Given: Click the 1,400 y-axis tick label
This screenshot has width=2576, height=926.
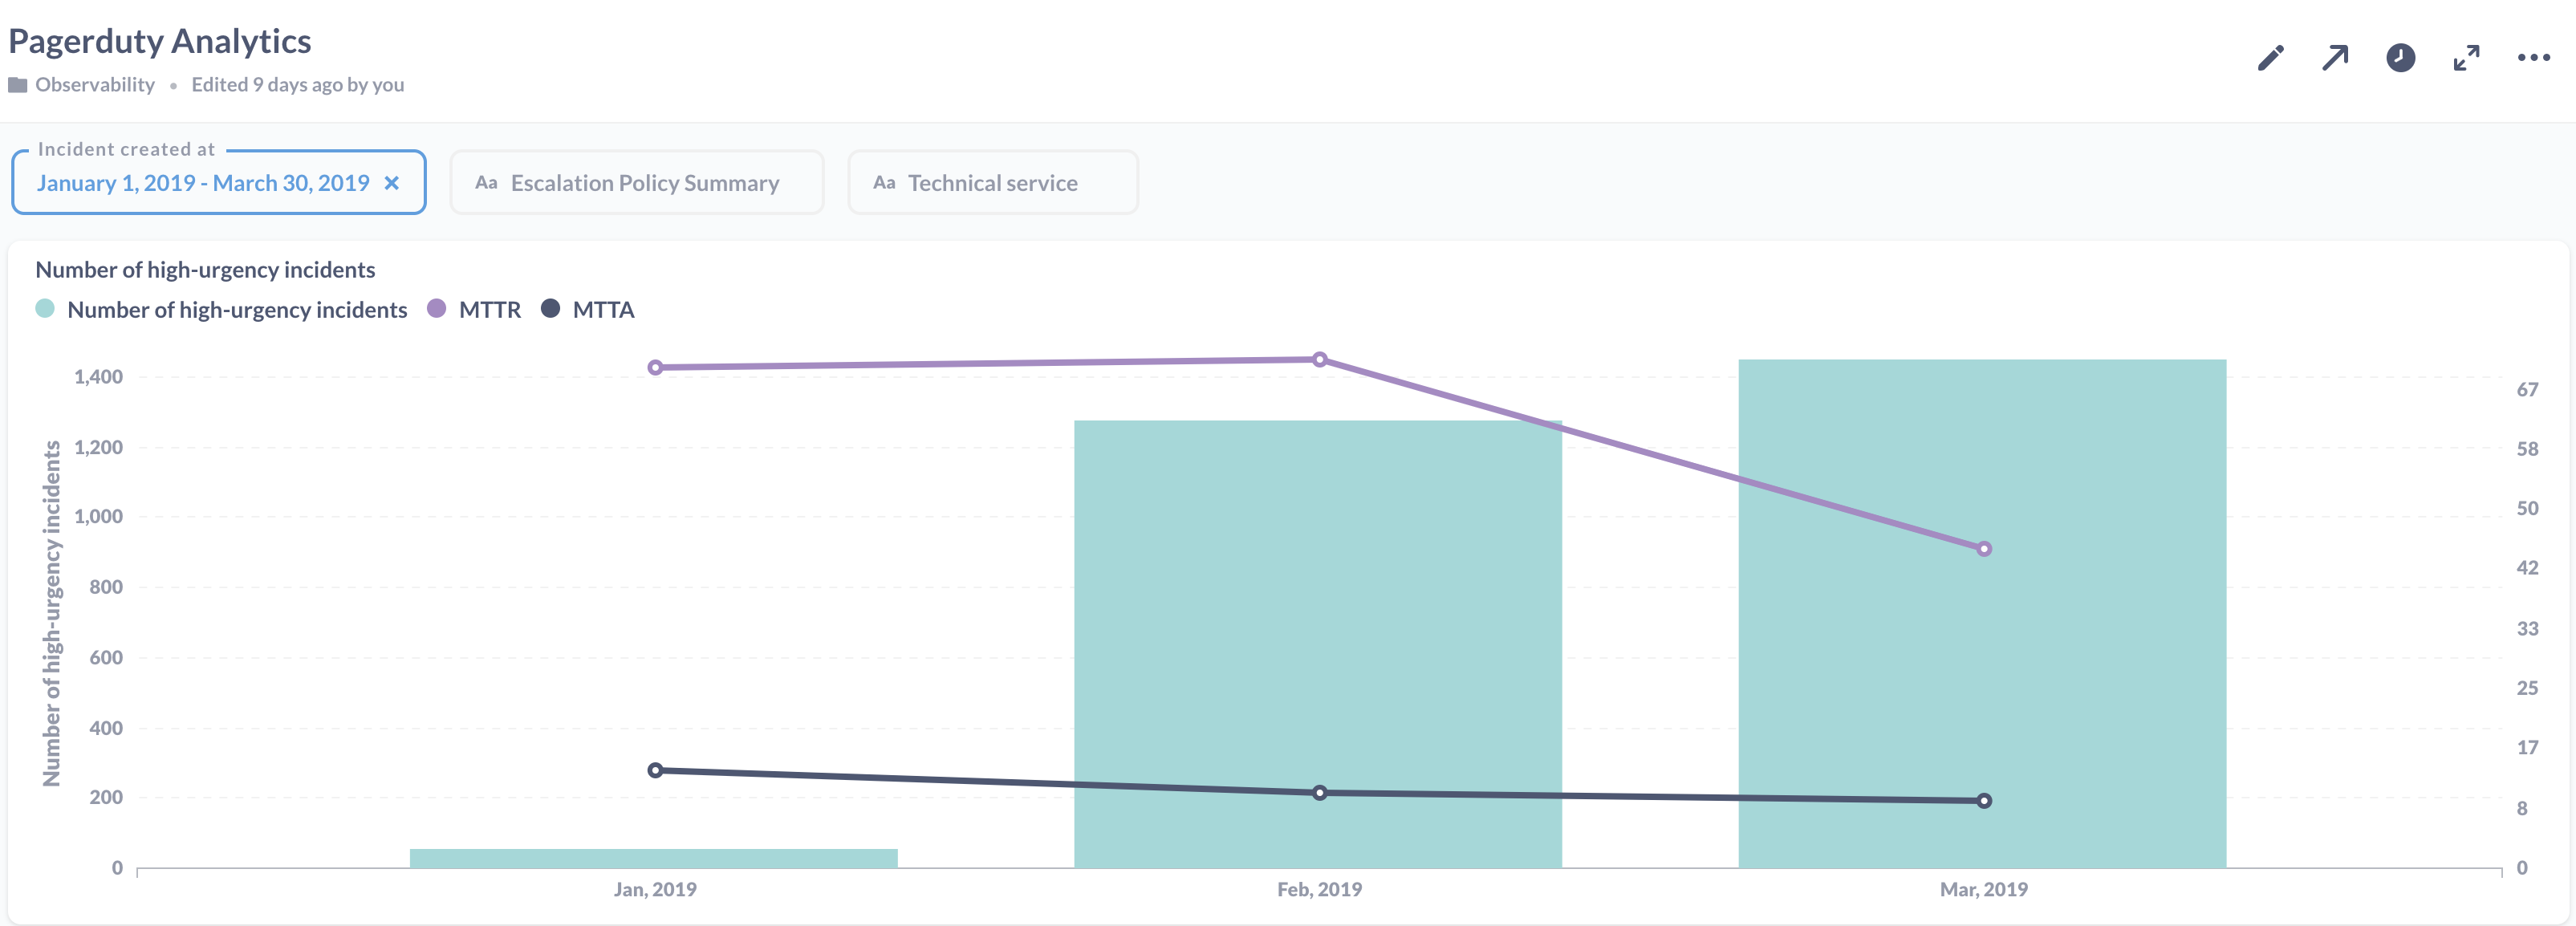Looking at the screenshot, I should tap(98, 377).
